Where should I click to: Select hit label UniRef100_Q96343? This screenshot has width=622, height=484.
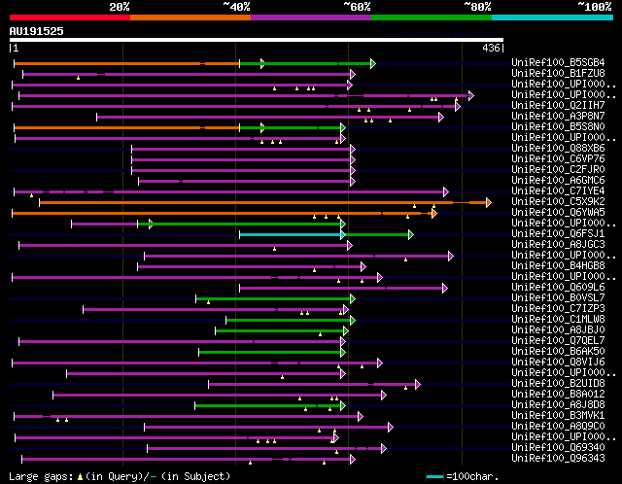[x=558, y=459]
